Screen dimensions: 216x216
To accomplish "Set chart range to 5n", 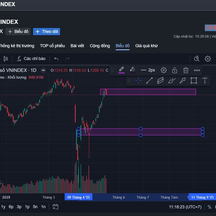I will tap(35, 207).
